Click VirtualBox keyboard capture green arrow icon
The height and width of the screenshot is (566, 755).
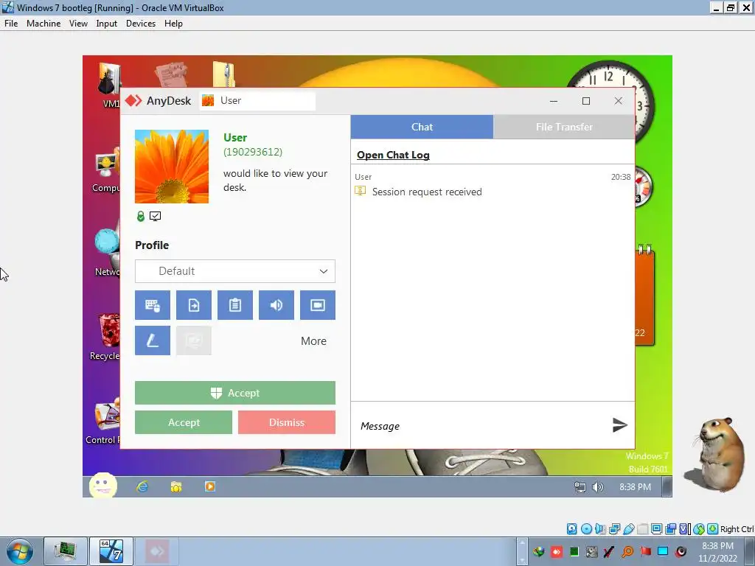point(713,529)
